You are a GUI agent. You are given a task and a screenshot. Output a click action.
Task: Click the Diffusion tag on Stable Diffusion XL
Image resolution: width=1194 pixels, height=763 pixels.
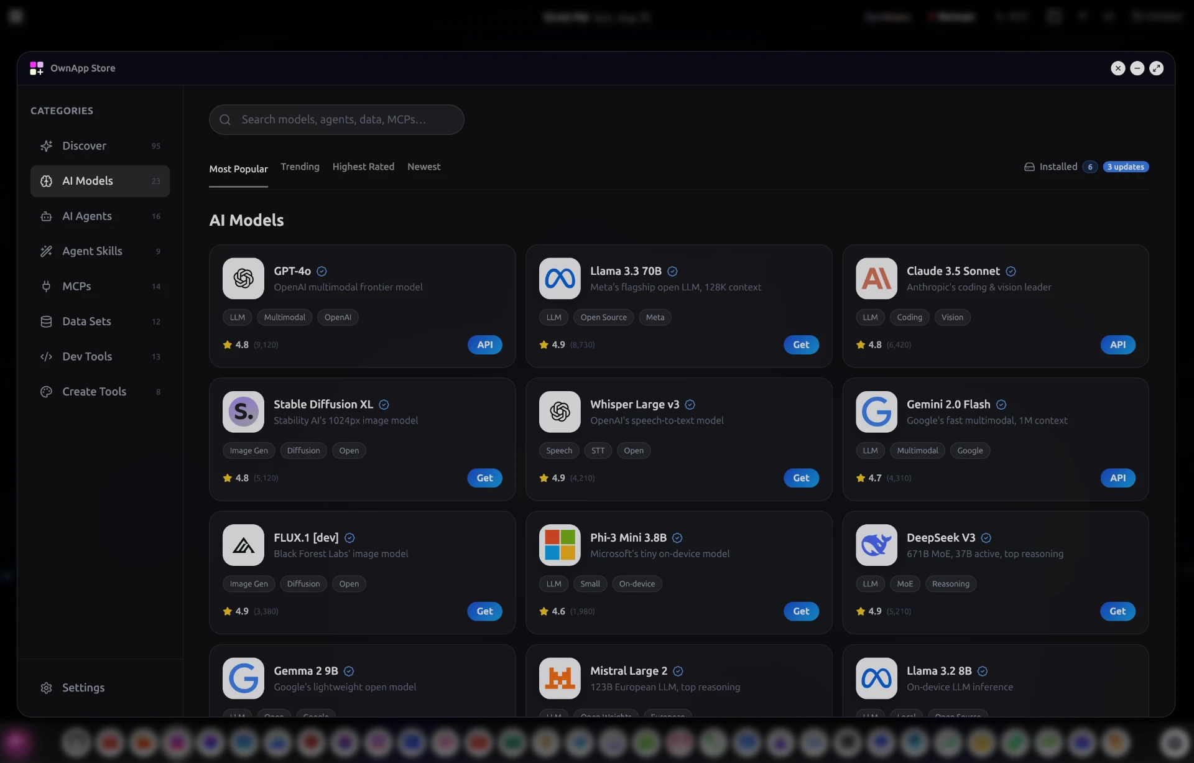pos(303,450)
